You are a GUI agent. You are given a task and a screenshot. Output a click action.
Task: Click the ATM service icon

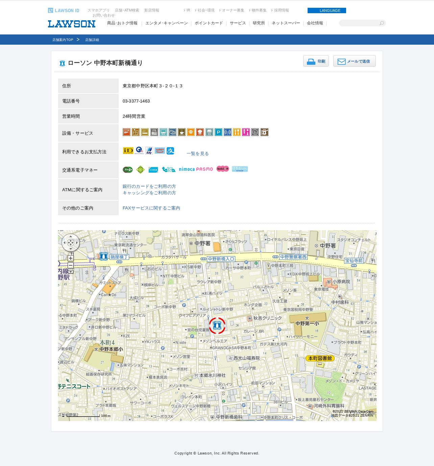127,132
